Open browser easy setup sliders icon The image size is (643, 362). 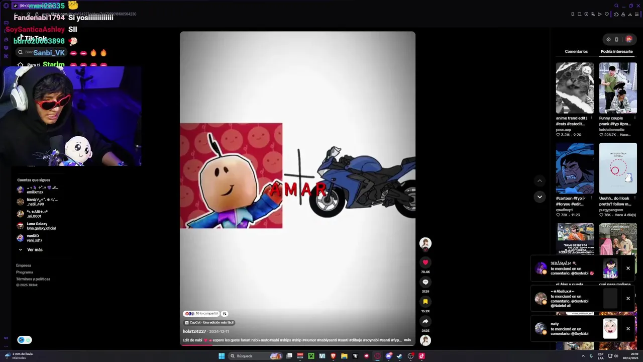[x=637, y=14]
